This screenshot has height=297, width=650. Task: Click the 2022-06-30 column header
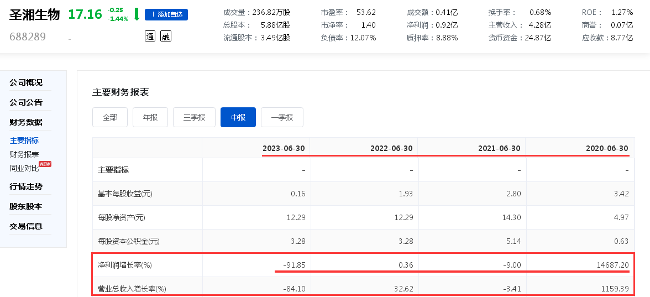coord(392,148)
